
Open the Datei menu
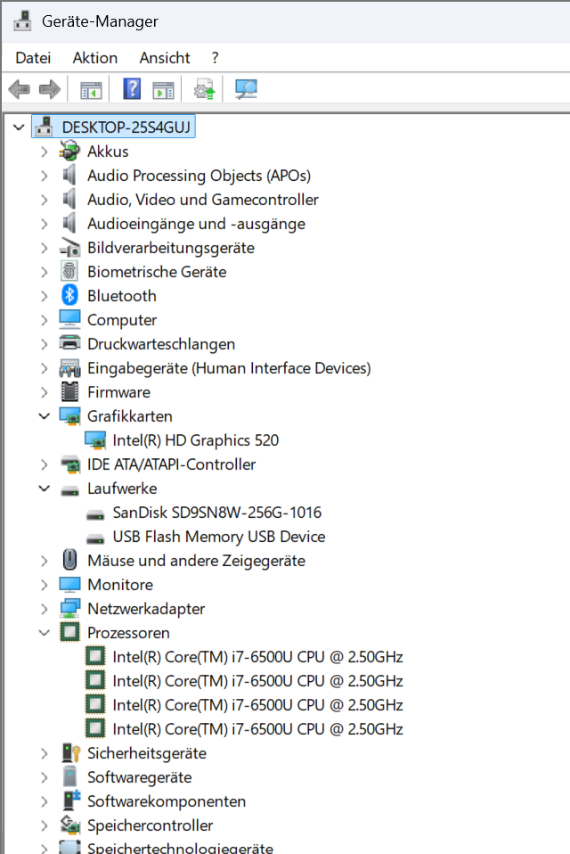pyautogui.click(x=33, y=58)
